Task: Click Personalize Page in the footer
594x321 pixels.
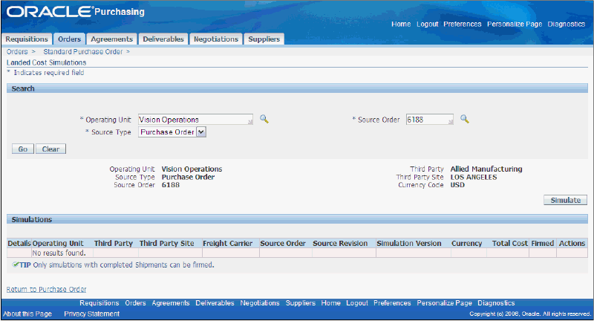Action: pos(444,303)
